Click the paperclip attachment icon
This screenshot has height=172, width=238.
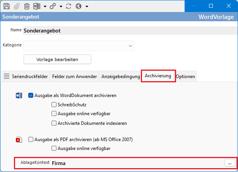17,6
